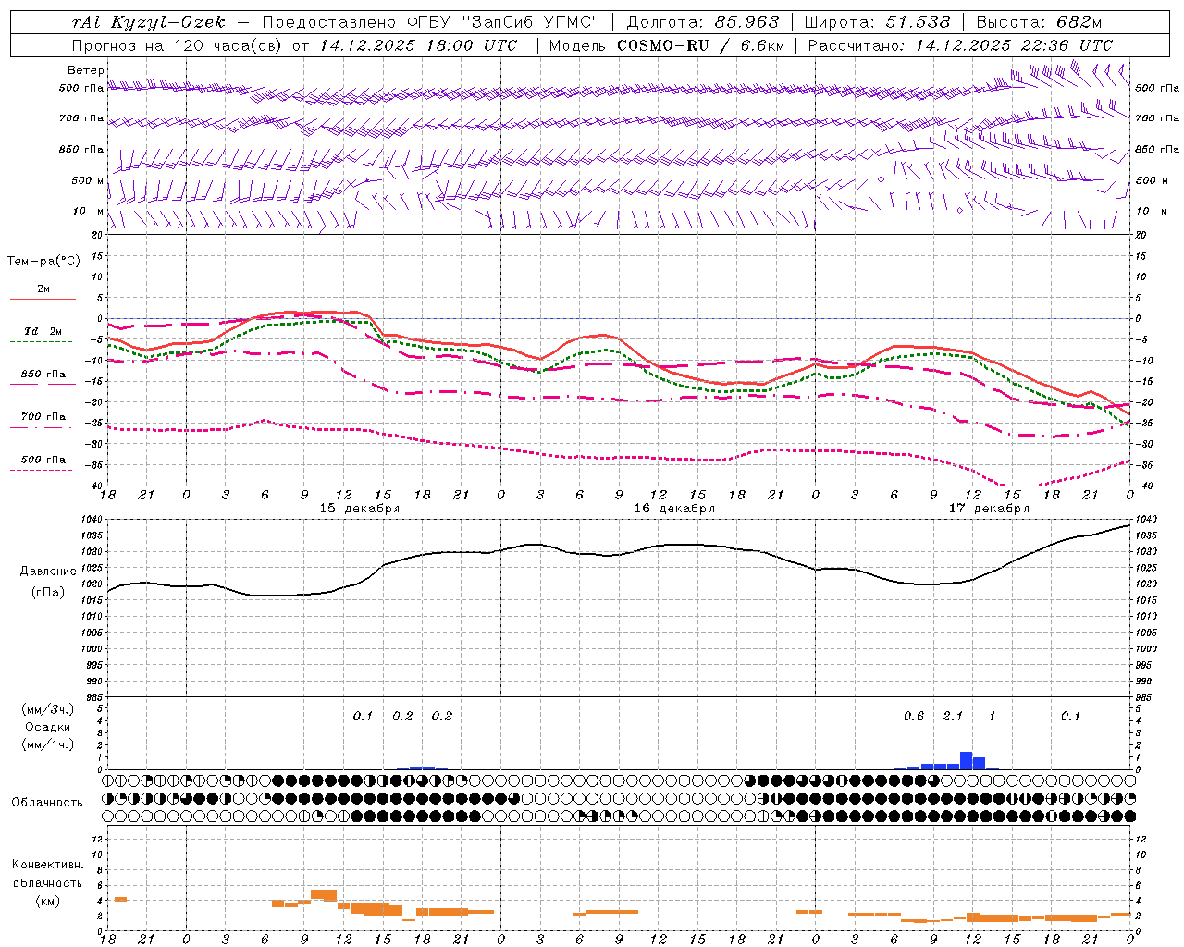This screenshot has height=947, width=1184.
Task: Click the forecast start time 14.12.2025 18:00 UTC
Action: pyautogui.click(x=418, y=45)
